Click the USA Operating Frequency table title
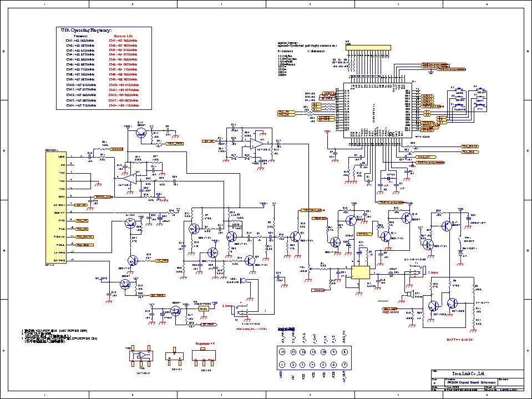 pyautogui.click(x=86, y=30)
